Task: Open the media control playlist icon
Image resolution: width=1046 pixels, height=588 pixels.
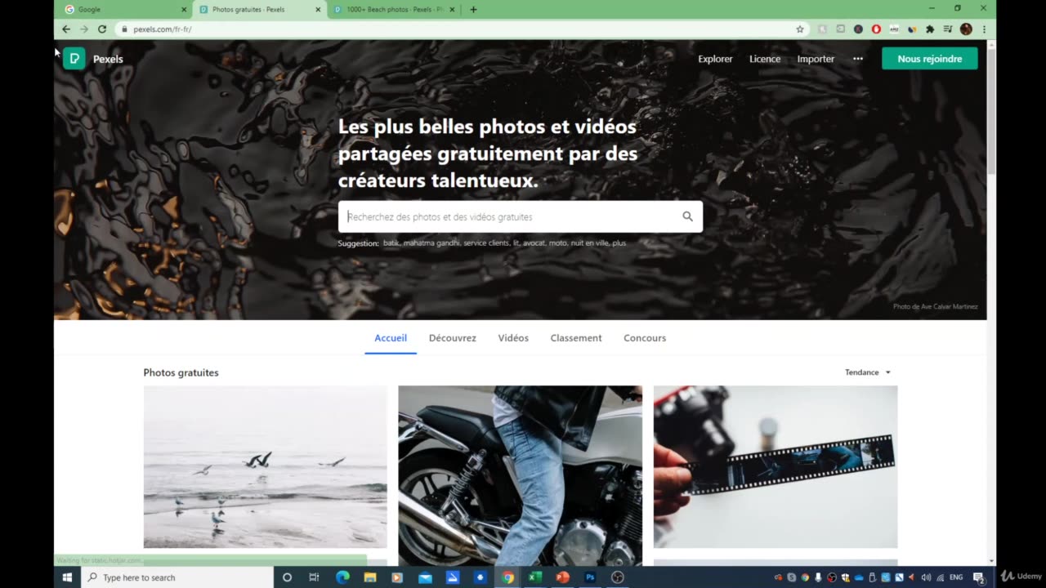Action: pos(948,29)
